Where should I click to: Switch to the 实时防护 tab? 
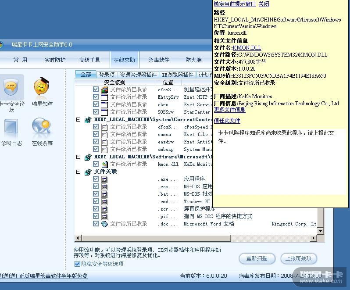pos(55,60)
